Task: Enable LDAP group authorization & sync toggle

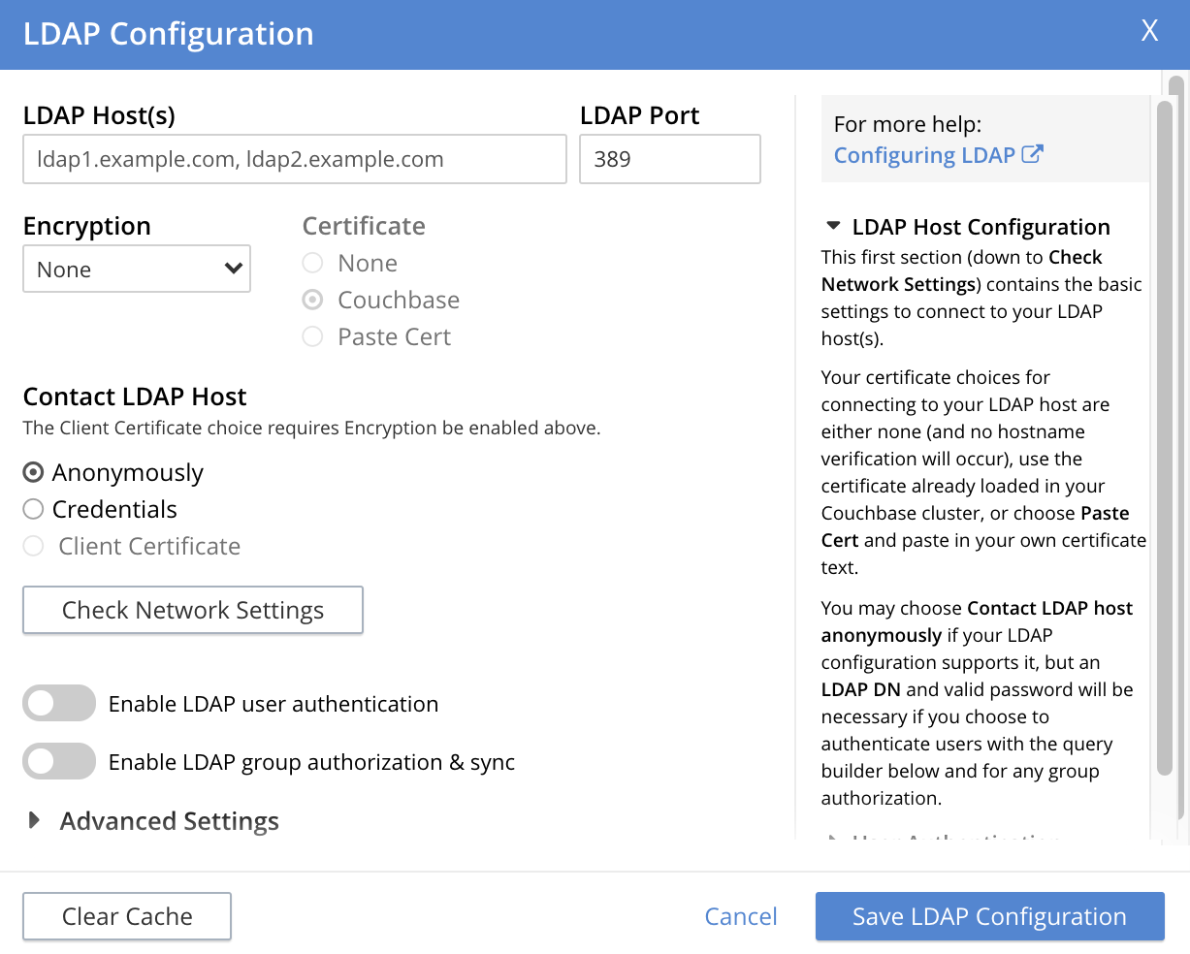Action: pos(59,761)
